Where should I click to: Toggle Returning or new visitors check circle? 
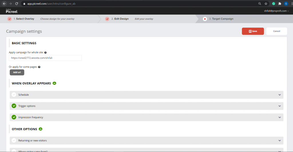click(14, 141)
